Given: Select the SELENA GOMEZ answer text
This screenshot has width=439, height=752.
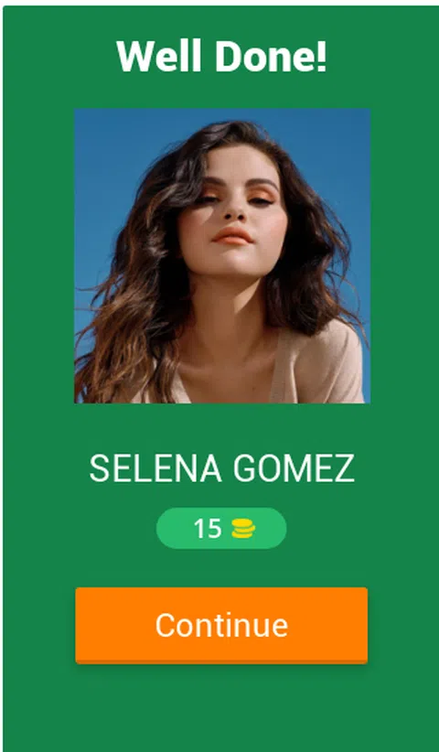Looking at the screenshot, I should point(221,468).
